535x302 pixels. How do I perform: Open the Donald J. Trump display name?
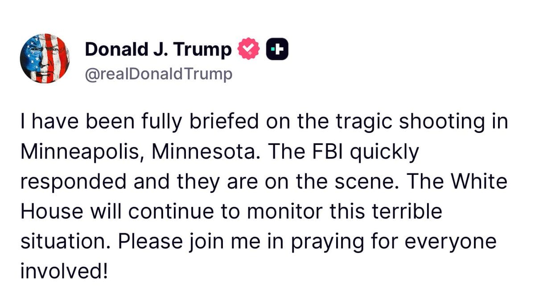156,49
